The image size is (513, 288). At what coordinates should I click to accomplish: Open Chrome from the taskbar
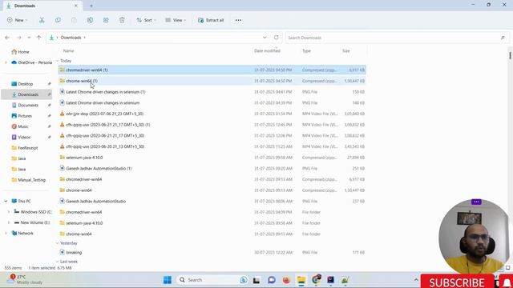click(x=316, y=280)
